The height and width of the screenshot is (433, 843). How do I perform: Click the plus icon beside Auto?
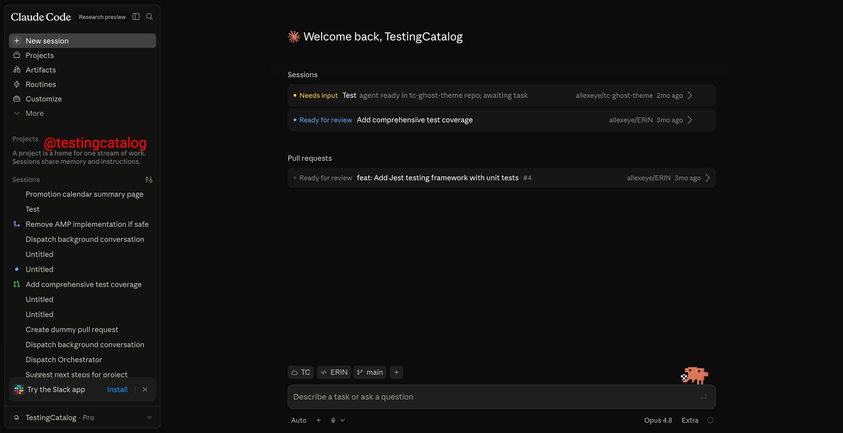[319, 420]
